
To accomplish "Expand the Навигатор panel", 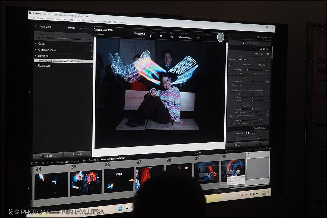I will coord(36,27).
